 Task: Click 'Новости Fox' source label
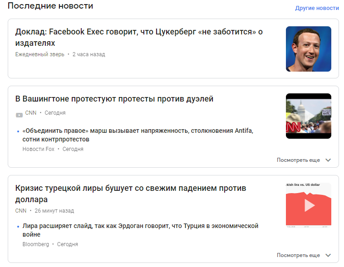pyautogui.click(x=39, y=149)
